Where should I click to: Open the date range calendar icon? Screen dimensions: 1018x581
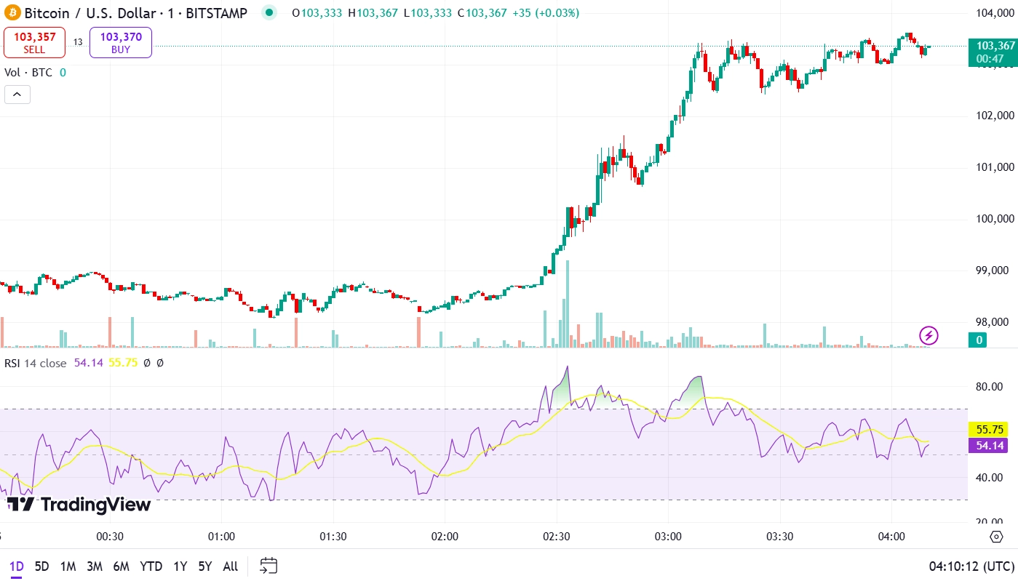pyautogui.click(x=269, y=566)
